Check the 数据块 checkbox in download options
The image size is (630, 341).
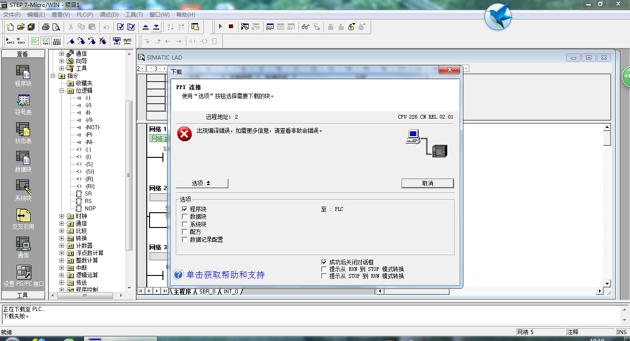pos(185,216)
